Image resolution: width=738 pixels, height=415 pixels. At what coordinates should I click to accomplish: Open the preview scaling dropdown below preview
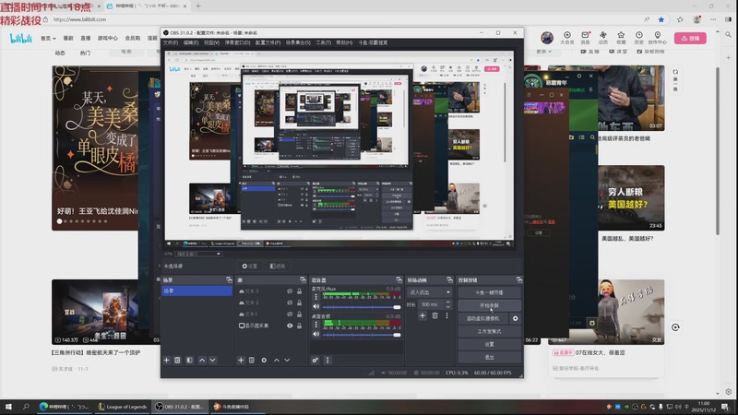[198, 254]
